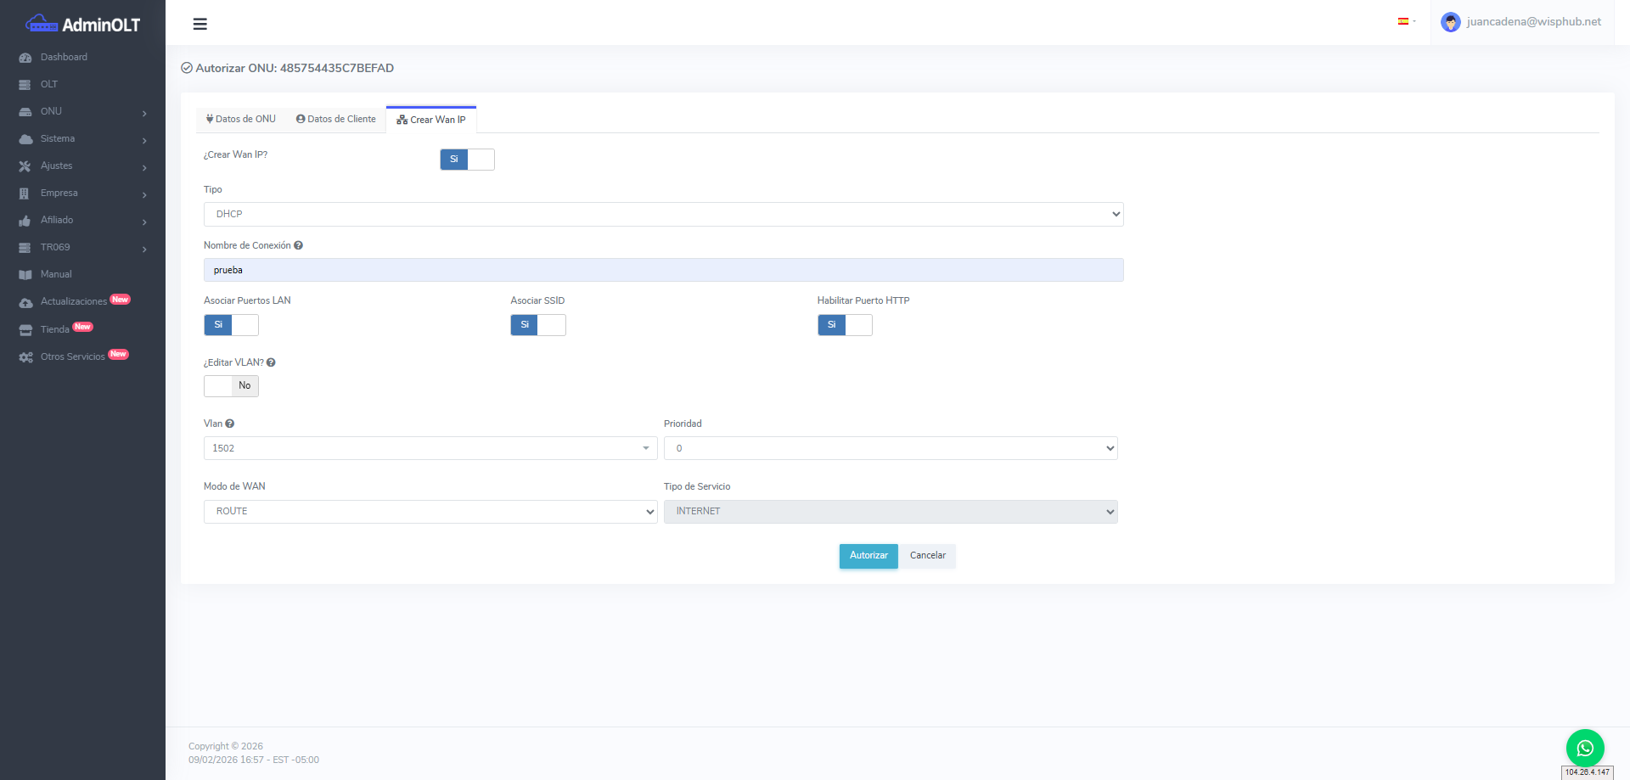Expand the Prioridad dropdown
Screen dimensions: 1630x780
(890, 448)
